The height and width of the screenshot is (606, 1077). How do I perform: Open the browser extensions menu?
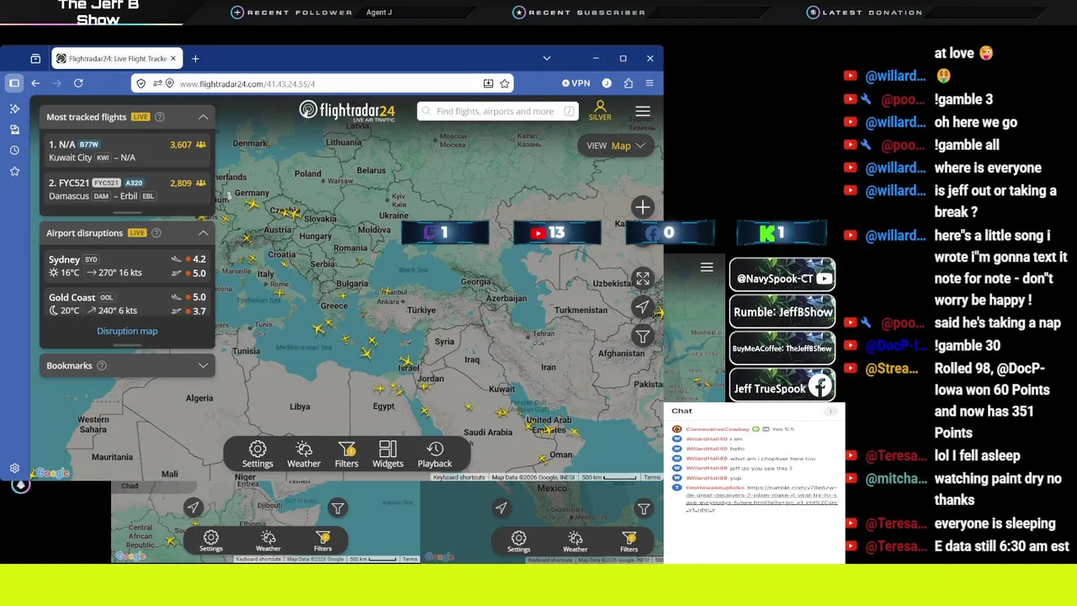(629, 83)
